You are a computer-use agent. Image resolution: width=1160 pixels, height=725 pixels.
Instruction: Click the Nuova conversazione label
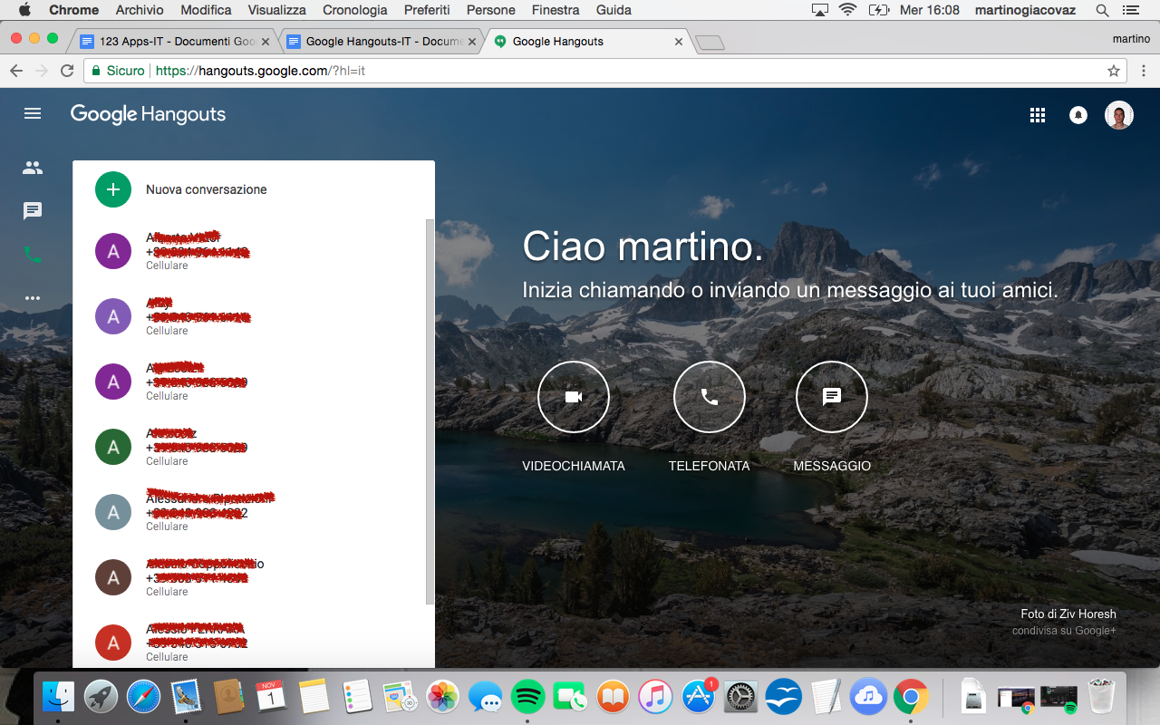click(207, 189)
